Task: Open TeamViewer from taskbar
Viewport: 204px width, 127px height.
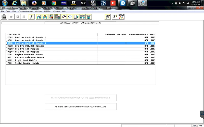Action: click(123, 3)
